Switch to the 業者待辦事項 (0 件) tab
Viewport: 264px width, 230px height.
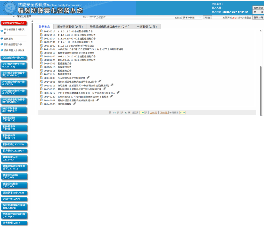click(x=70, y=26)
